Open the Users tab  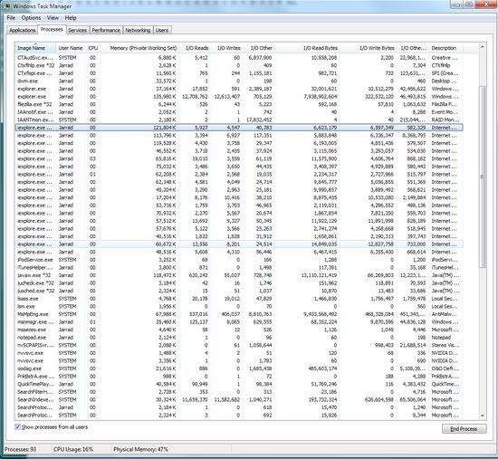(x=162, y=30)
